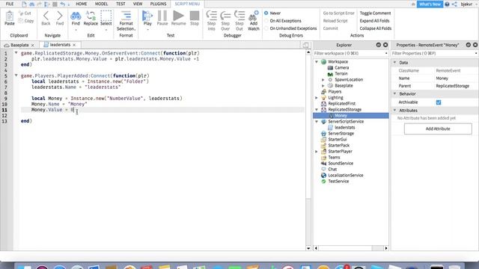Expand the SpawnLocation tree node

pos(323,80)
